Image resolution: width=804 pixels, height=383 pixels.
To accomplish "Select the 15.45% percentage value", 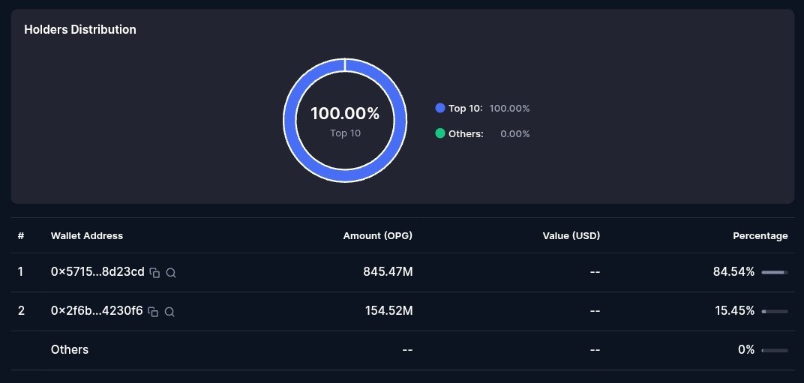I will (735, 311).
